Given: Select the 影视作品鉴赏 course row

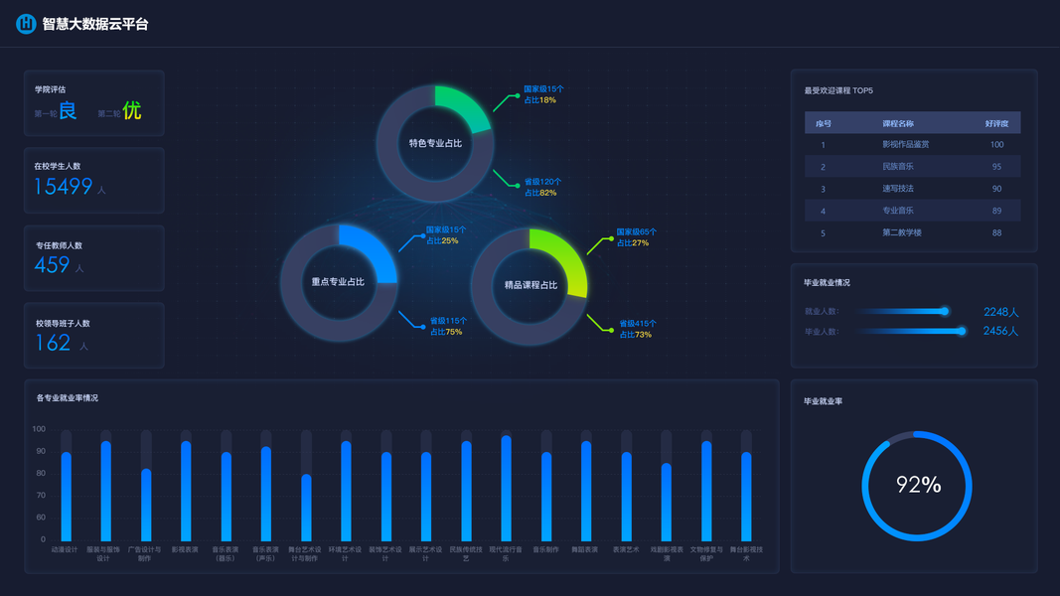Looking at the screenshot, I should (x=913, y=145).
